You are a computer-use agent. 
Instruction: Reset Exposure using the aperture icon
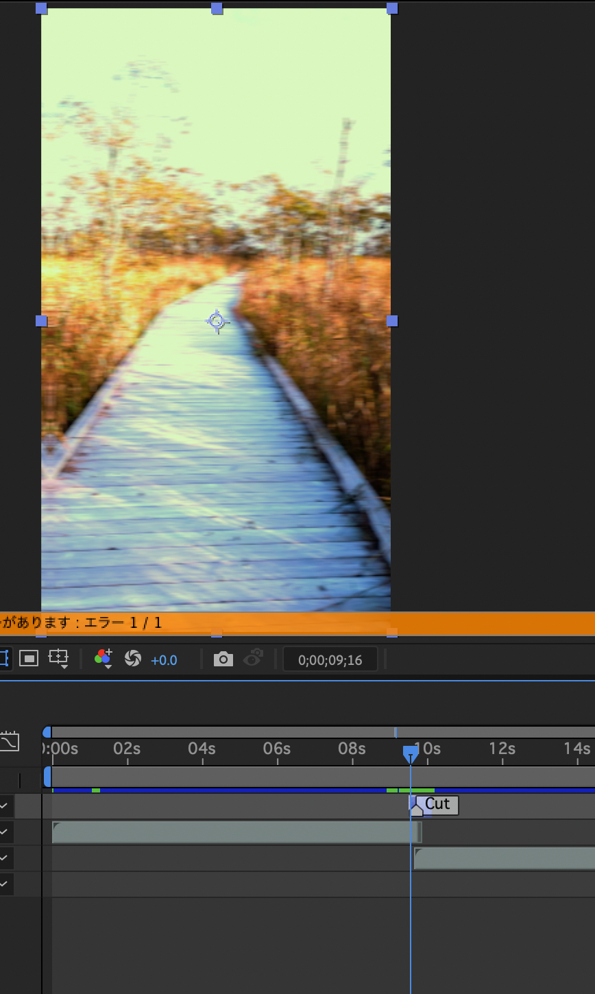pyautogui.click(x=133, y=659)
